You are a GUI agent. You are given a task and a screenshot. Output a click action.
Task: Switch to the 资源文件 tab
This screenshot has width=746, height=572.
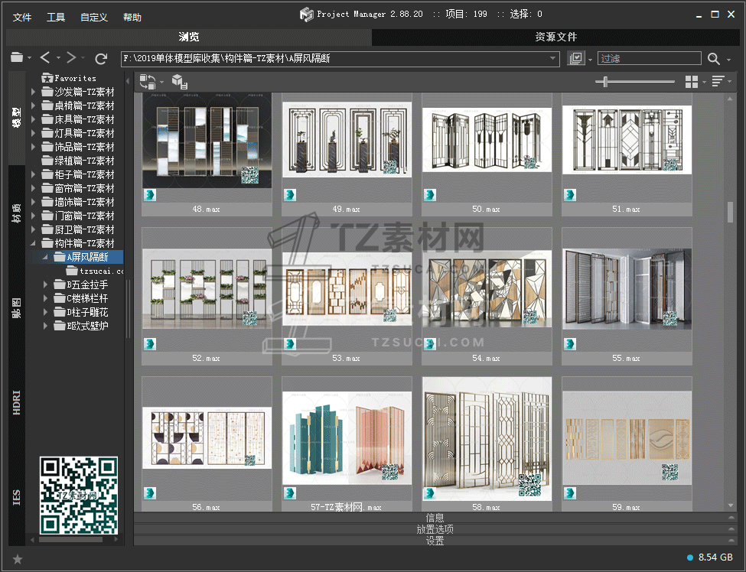click(x=555, y=37)
